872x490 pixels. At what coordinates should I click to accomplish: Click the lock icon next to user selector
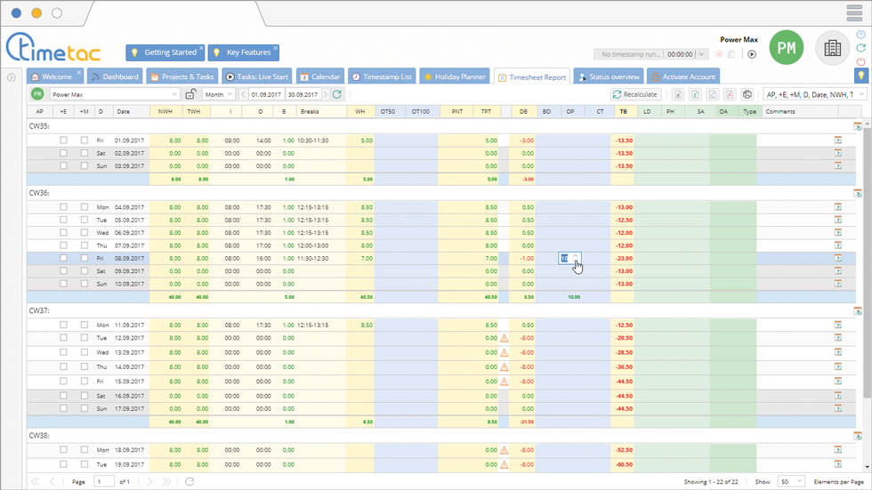pyautogui.click(x=190, y=94)
